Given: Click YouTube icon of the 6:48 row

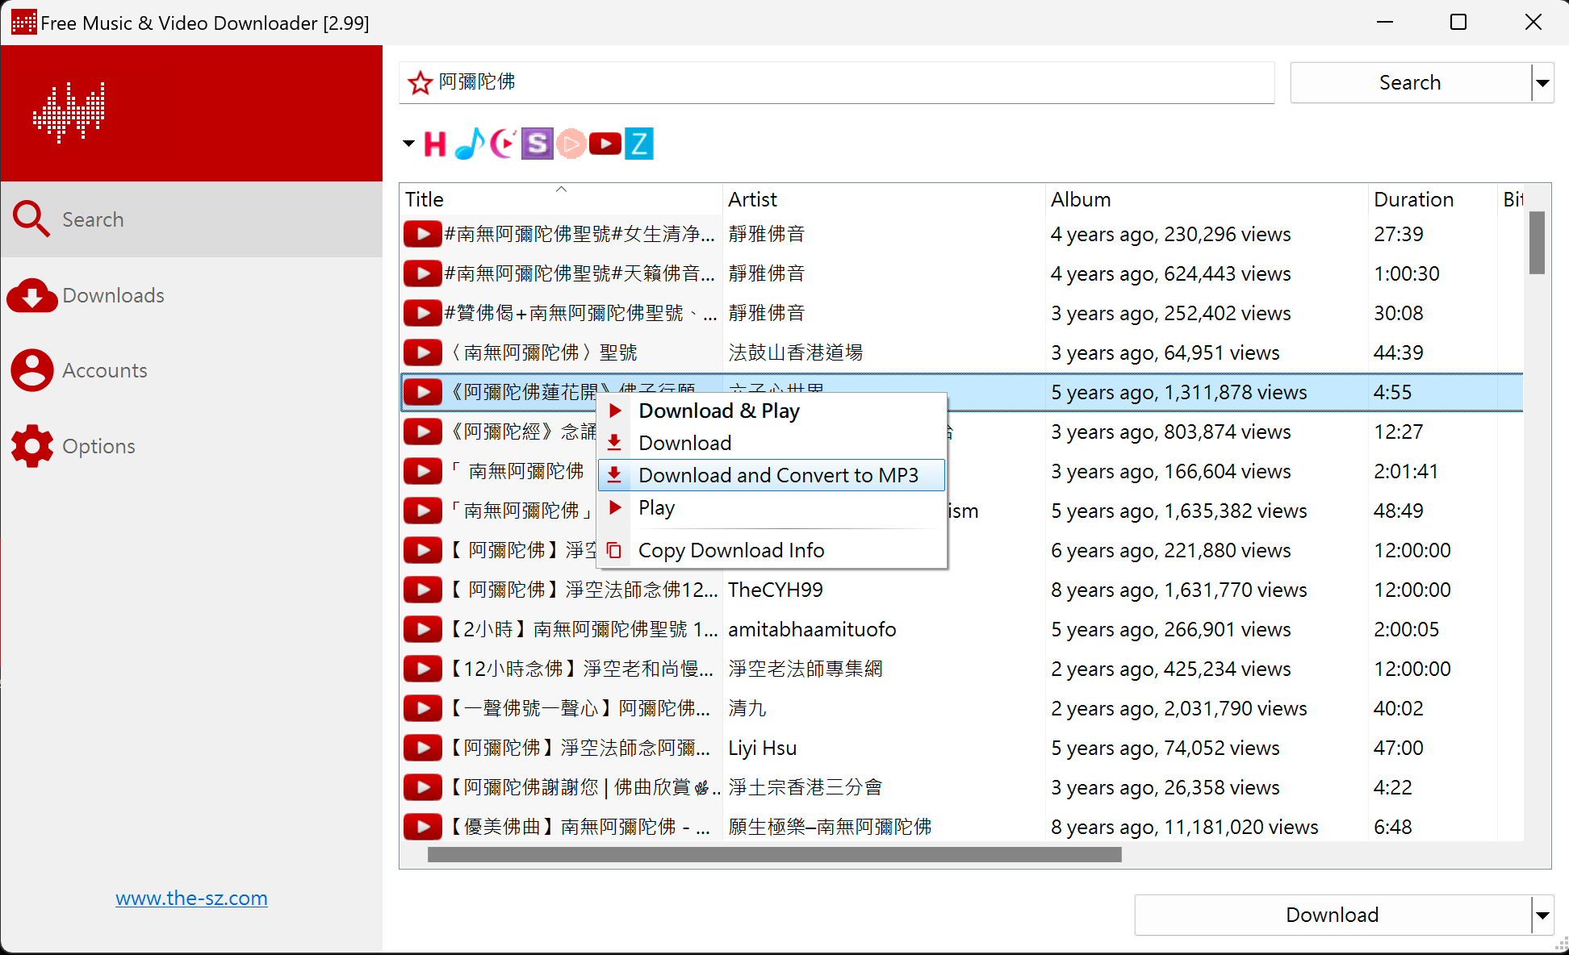Looking at the screenshot, I should click(x=422, y=827).
